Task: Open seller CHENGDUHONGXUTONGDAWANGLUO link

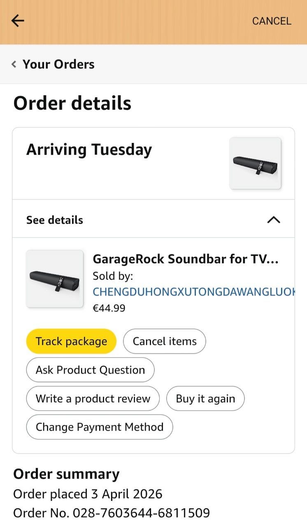Action: click(194, 292)
